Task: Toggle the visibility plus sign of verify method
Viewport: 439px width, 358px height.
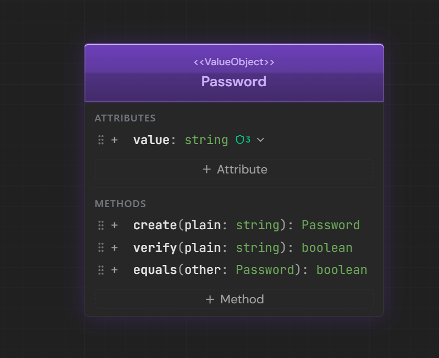Action: (x=114, y=248)
